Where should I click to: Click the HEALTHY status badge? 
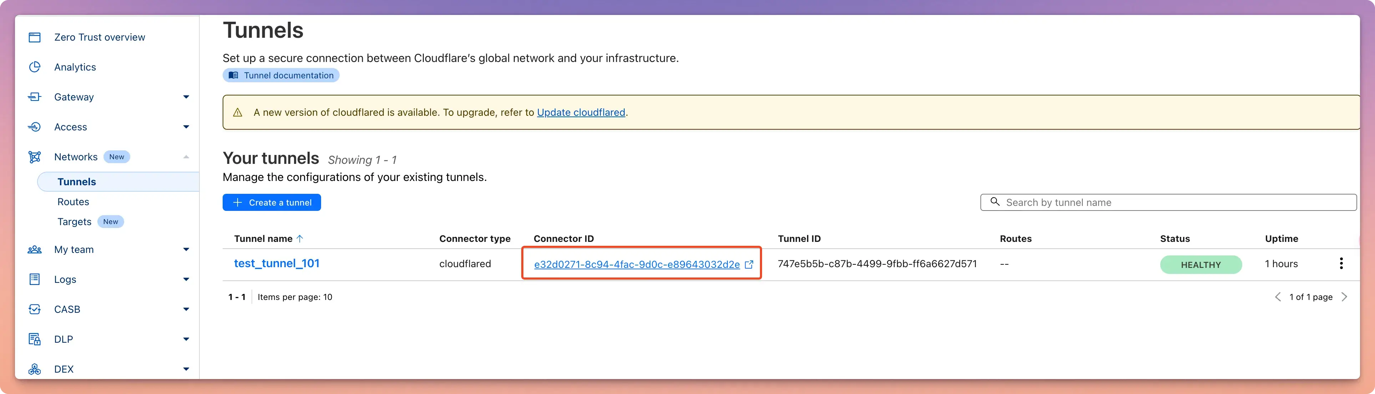coord(1201,265)
